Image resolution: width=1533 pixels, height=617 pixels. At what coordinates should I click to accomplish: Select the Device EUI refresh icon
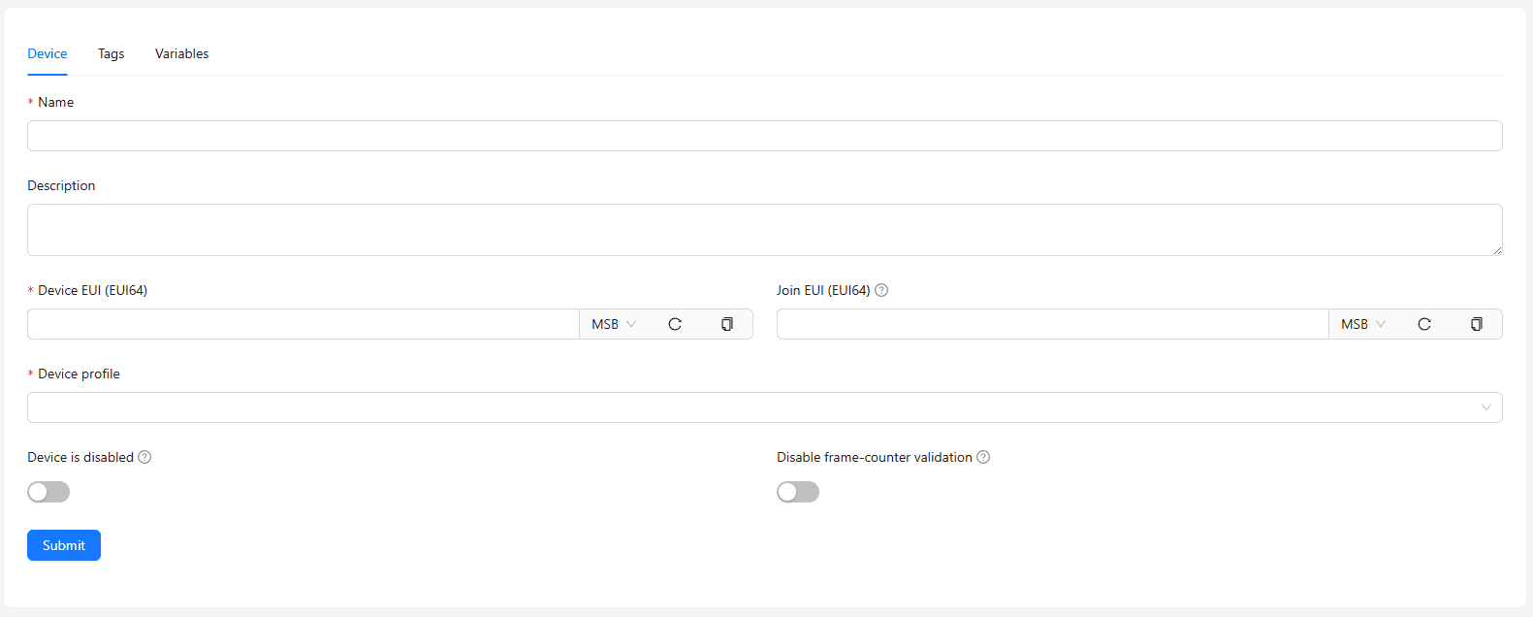pos(675,324)
